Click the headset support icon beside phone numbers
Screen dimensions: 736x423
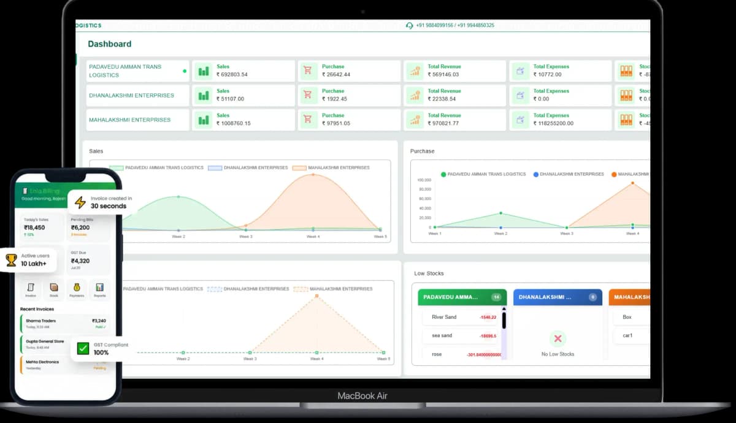(409, 26)
